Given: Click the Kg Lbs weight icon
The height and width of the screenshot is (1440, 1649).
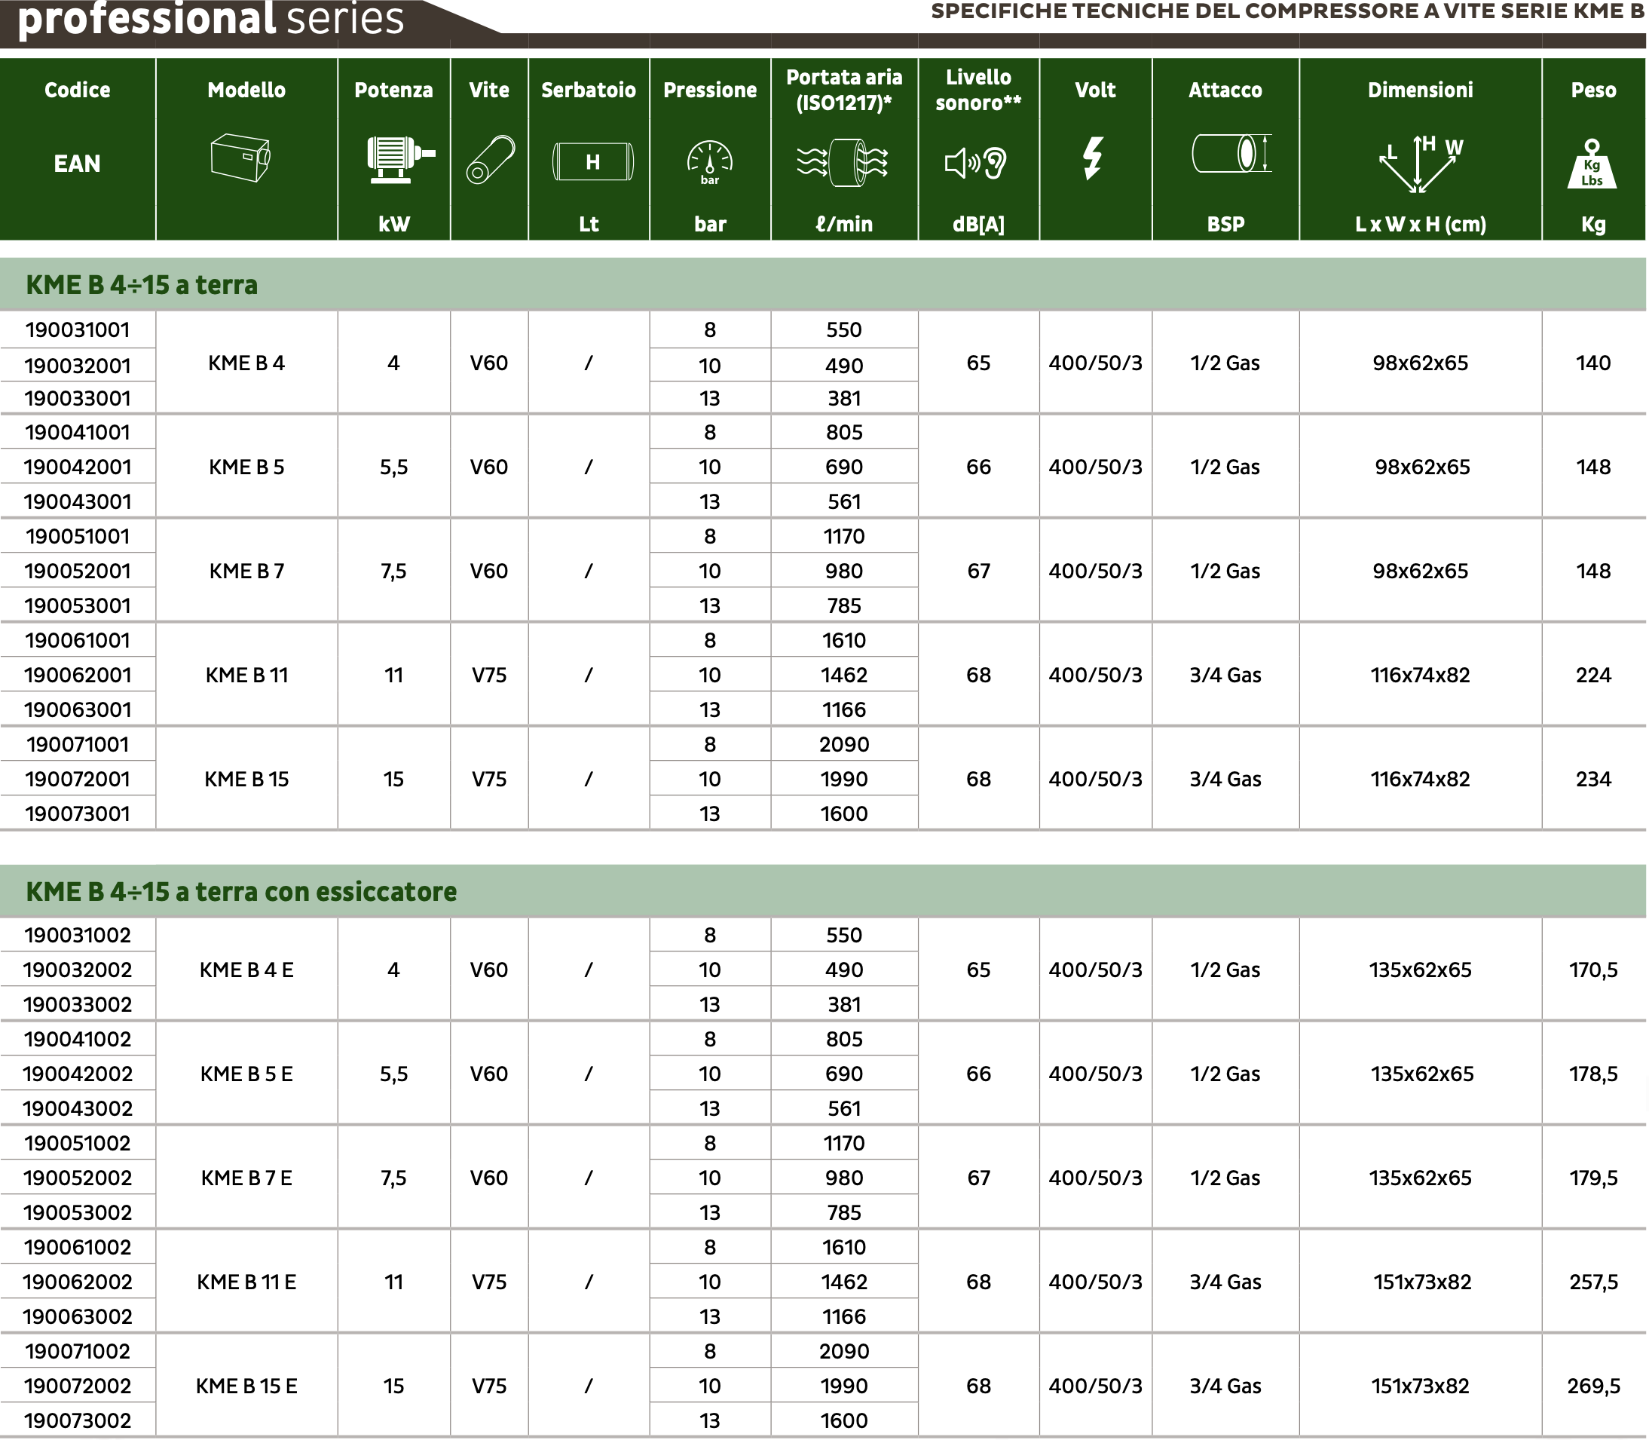Looking at the screenshot, I should (1592, 164).
